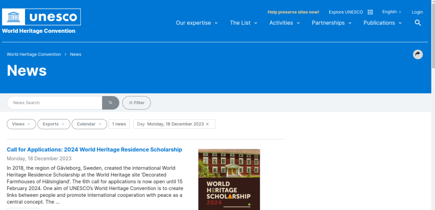Click the Login link
This screenshot has width=435, height=210.
pos(417,12)
